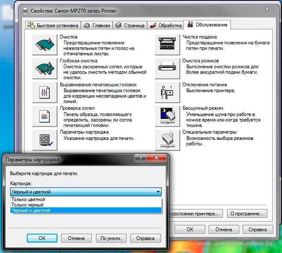Open Выравнивание печатающих головок alignment
This screenshot has height=253, width=282.
[x=45, y=93]
